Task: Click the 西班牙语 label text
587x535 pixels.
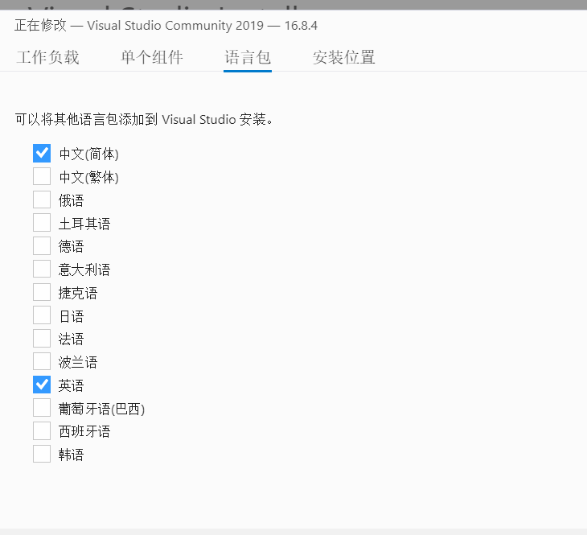Action: 84,432
